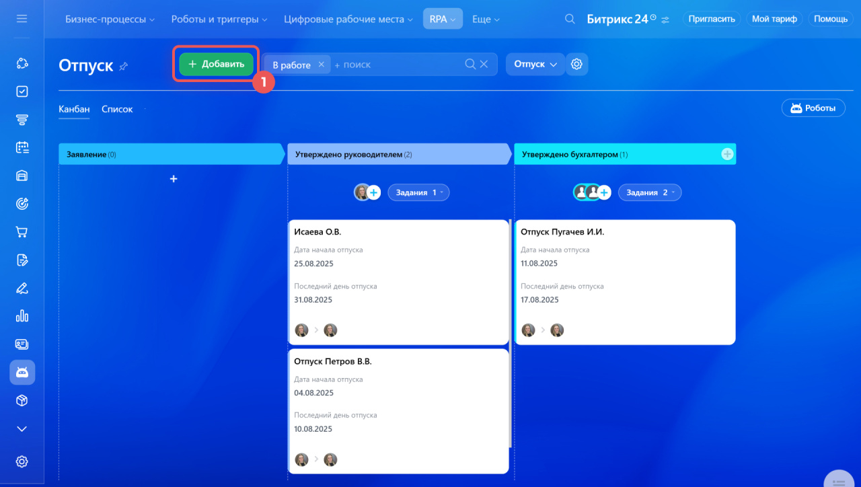Open the RPA menu item
Image resolution: width=861 pixels, height=487 pixels.
442,20
